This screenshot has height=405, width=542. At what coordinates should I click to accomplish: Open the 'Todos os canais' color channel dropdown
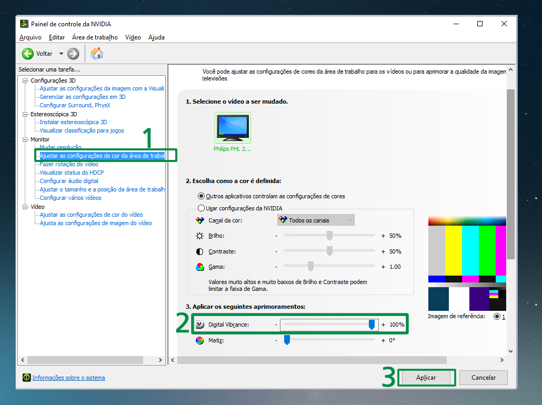pos(316,220)
